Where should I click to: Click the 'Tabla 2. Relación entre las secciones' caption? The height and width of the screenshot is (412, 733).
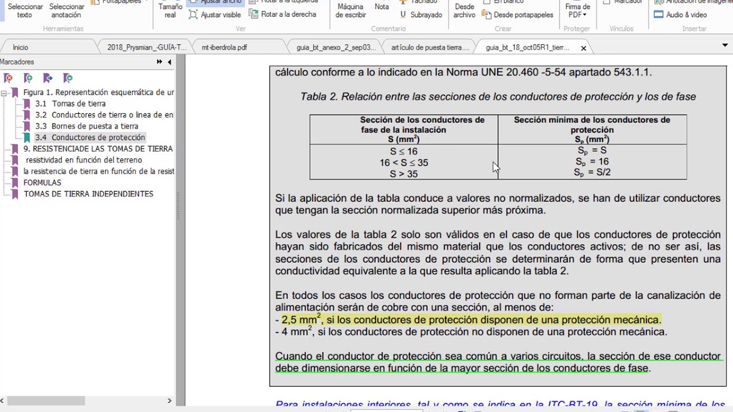coord(498,97)
